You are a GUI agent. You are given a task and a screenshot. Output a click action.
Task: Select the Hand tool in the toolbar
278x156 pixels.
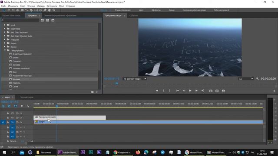point(49,10)
